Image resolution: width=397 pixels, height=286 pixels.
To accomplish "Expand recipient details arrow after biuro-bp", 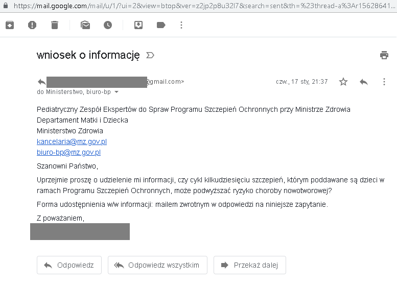I will click(116, 92).
